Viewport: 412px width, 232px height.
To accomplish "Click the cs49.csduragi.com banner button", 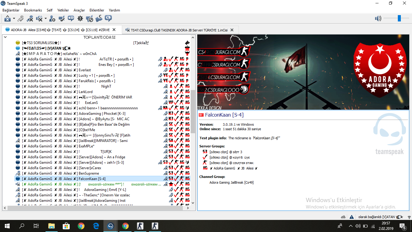I will 223,52.
